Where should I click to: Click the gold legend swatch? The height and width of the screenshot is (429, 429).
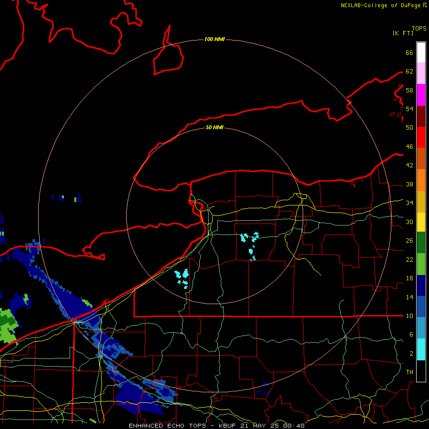tap(421, 202)
